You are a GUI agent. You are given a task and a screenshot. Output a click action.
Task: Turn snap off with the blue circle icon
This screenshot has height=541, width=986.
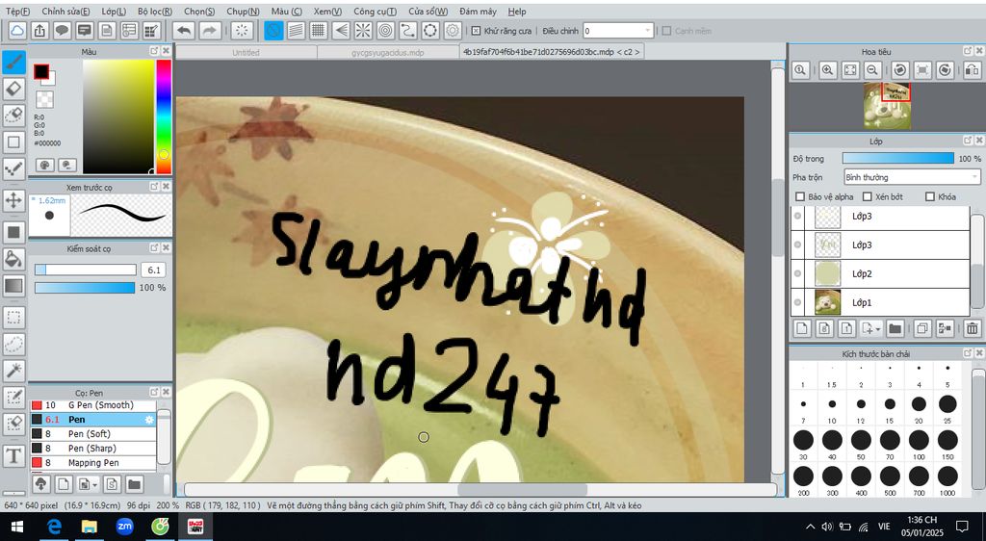click(272, 30)
